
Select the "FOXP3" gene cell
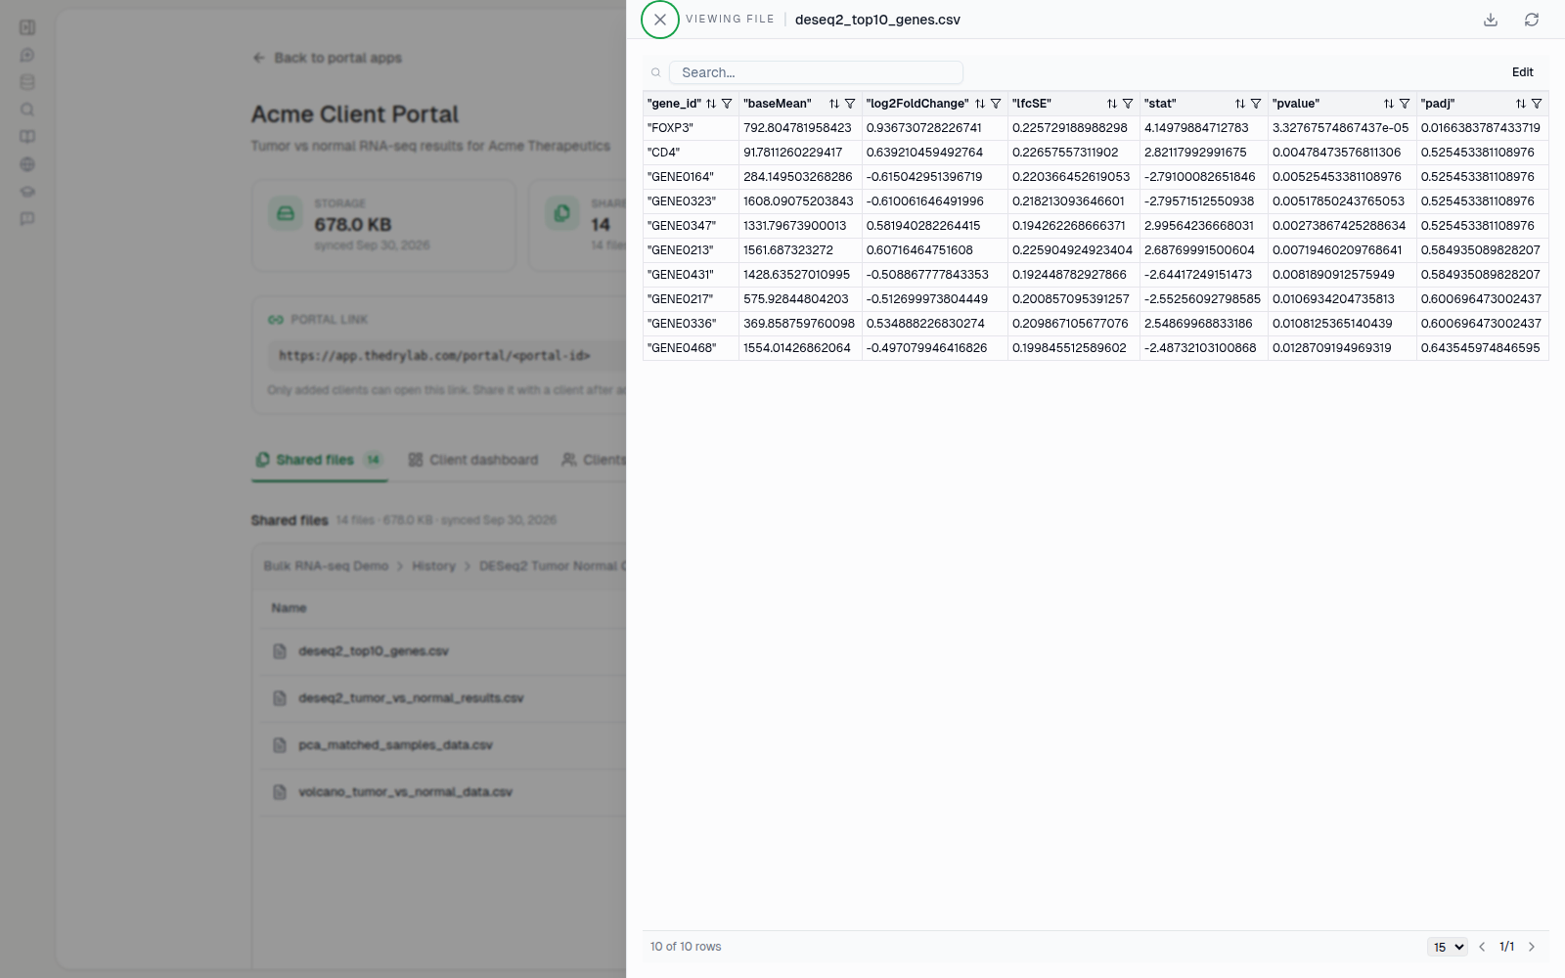[691, 128]
